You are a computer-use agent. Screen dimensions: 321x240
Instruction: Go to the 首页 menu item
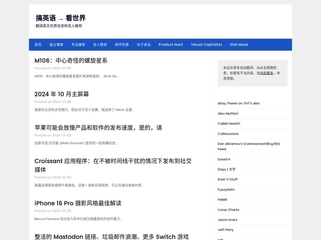tap(38, 44)
